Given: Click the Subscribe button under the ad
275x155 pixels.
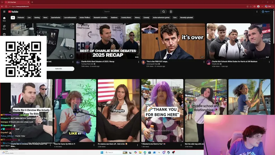Looking at the screenshot, I should click(59, 69).
